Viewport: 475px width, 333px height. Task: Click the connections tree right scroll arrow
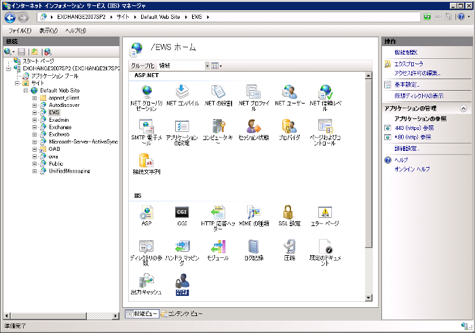[115, 316]
